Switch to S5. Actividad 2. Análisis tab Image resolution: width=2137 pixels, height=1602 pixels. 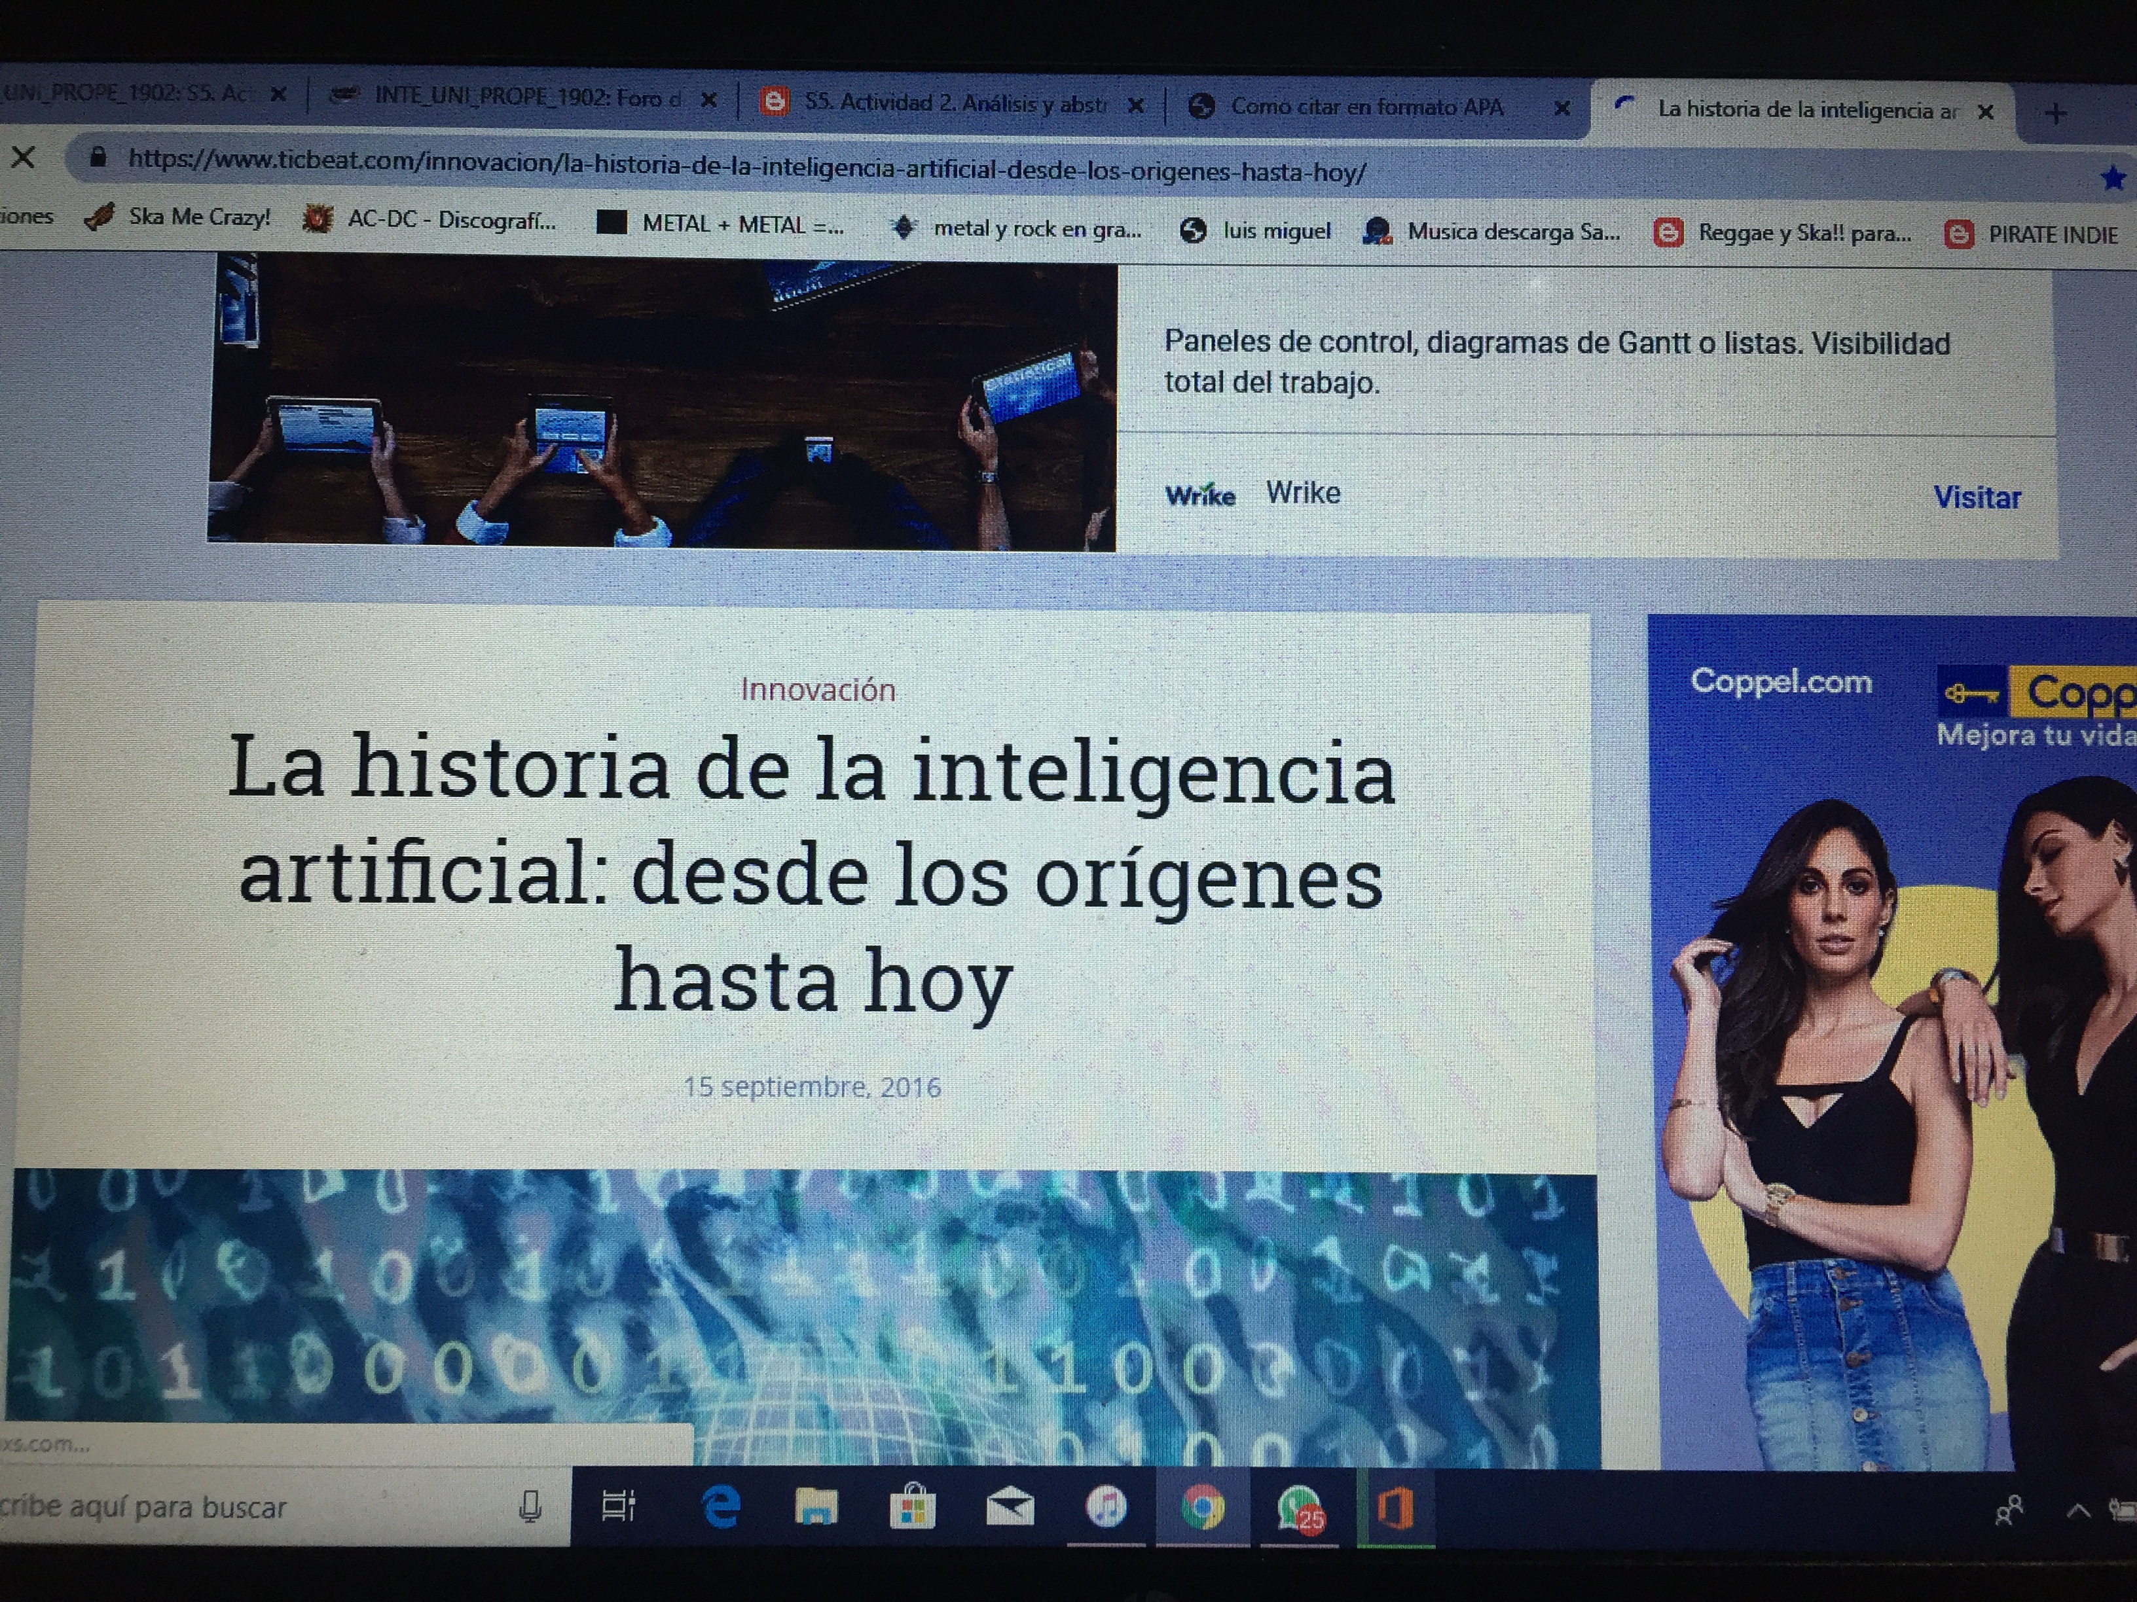click(x=955, y=102)
